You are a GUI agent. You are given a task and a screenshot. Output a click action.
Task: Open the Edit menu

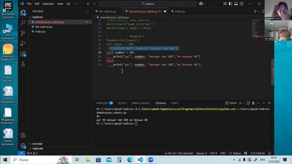[x=37, y=4]
